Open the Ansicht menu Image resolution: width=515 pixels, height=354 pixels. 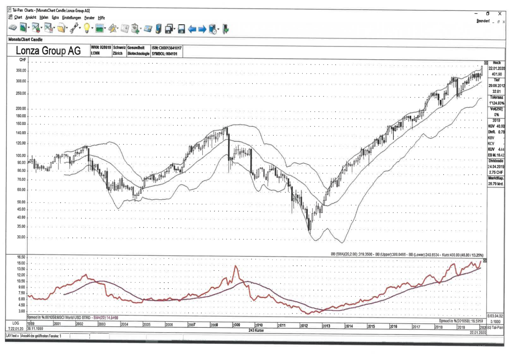pyautogui.click(x=31, y=17)
